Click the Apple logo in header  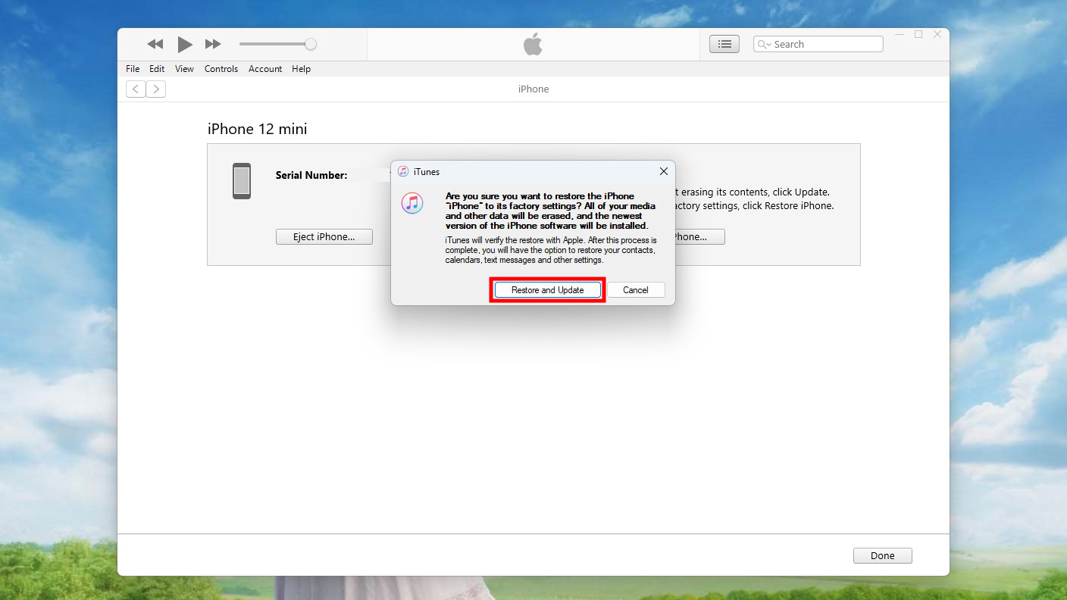pos(533,44)
